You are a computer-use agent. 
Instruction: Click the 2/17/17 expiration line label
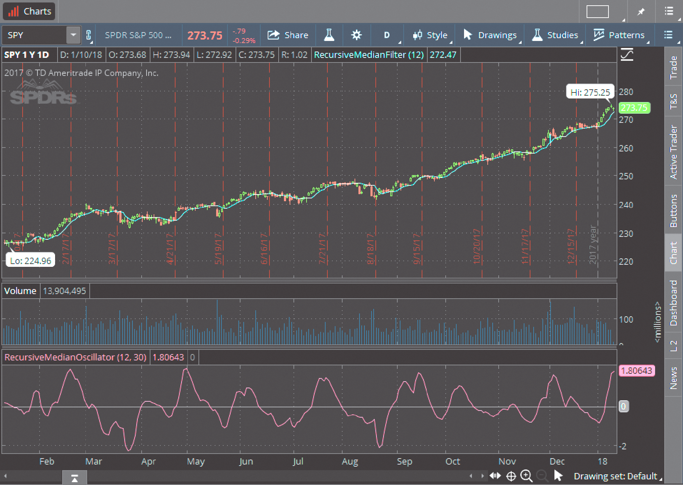66,249
